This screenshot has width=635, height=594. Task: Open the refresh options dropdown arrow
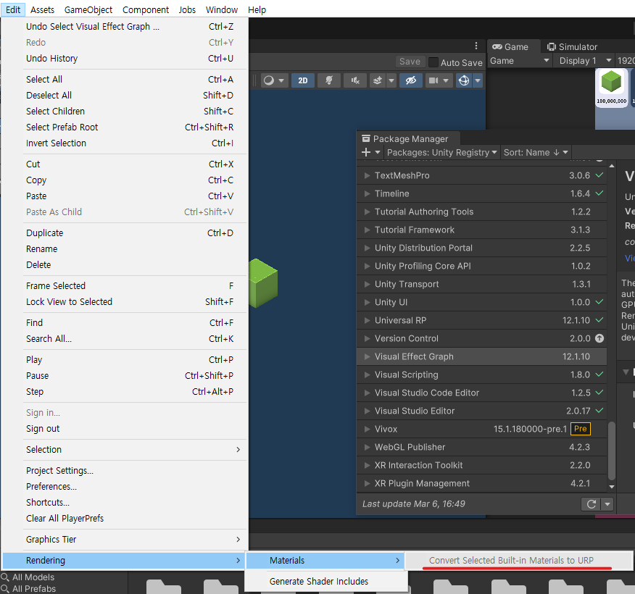coord(607,504)
